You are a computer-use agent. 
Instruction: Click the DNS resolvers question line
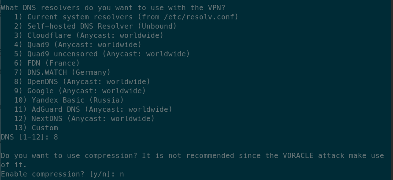click(113, 8)
